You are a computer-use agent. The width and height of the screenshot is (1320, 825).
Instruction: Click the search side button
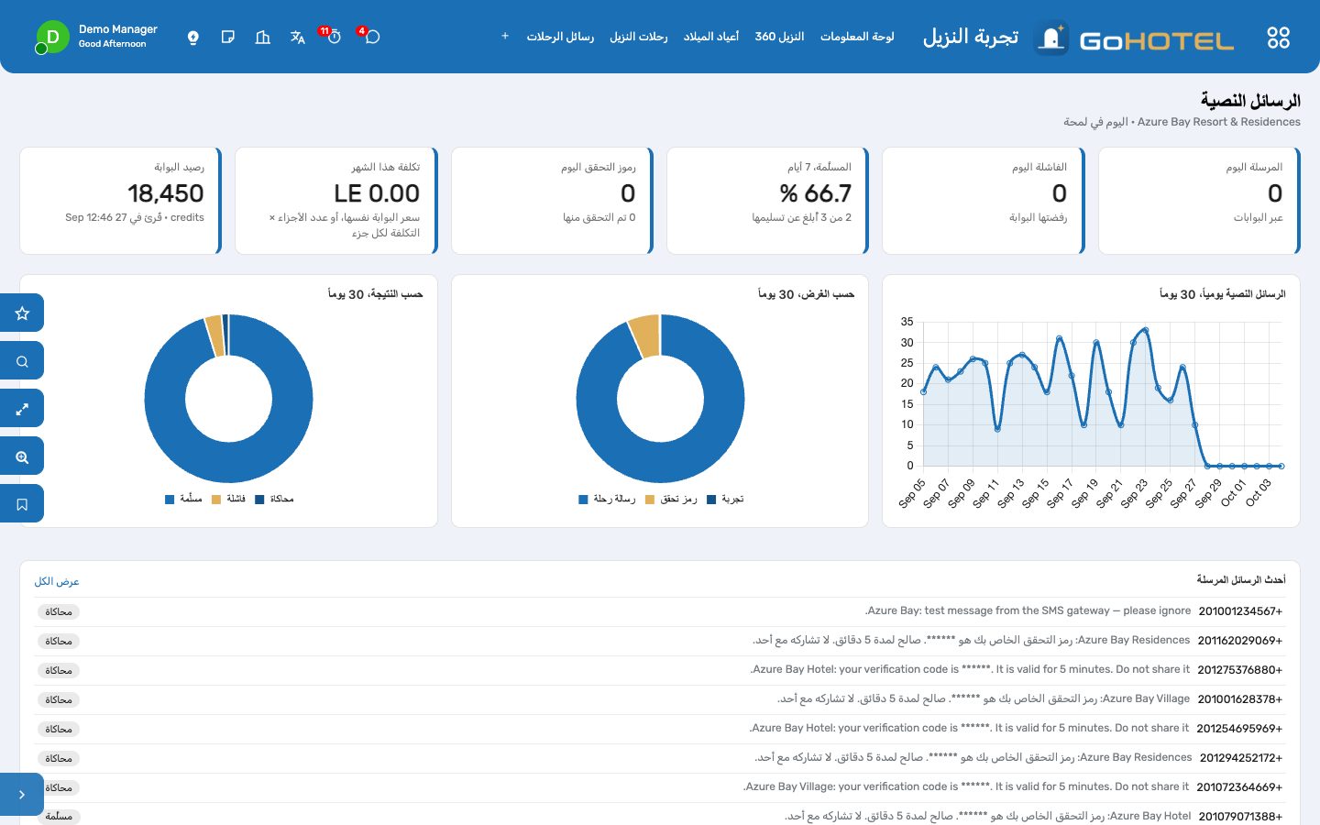tap(22, 360)
